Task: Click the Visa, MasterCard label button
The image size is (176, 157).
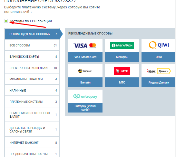Action: 85,57
